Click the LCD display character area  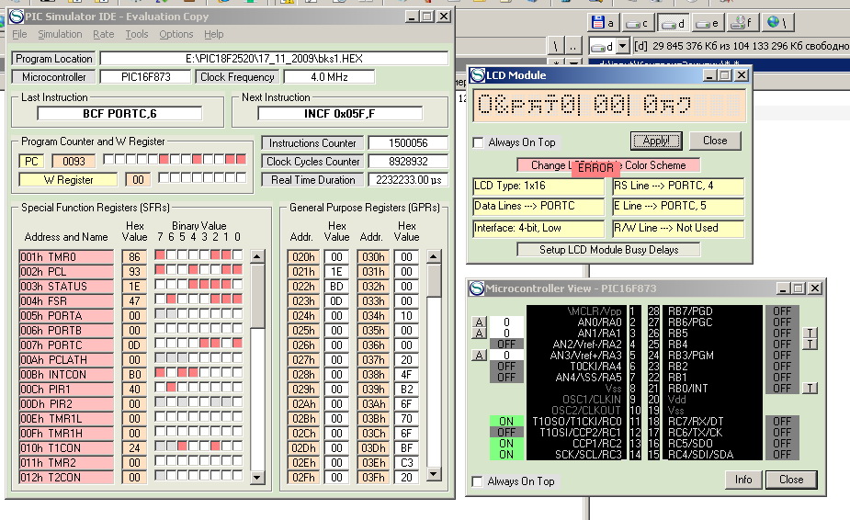pos(609,104)
